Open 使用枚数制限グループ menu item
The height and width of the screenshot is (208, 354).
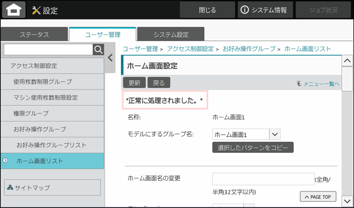(52, 81)
